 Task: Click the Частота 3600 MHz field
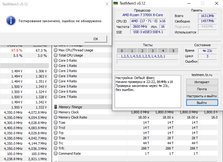click(x=140, y=26)
